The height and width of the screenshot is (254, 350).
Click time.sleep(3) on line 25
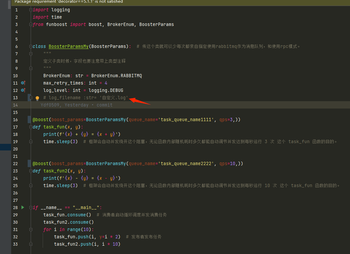coord(60,185)
